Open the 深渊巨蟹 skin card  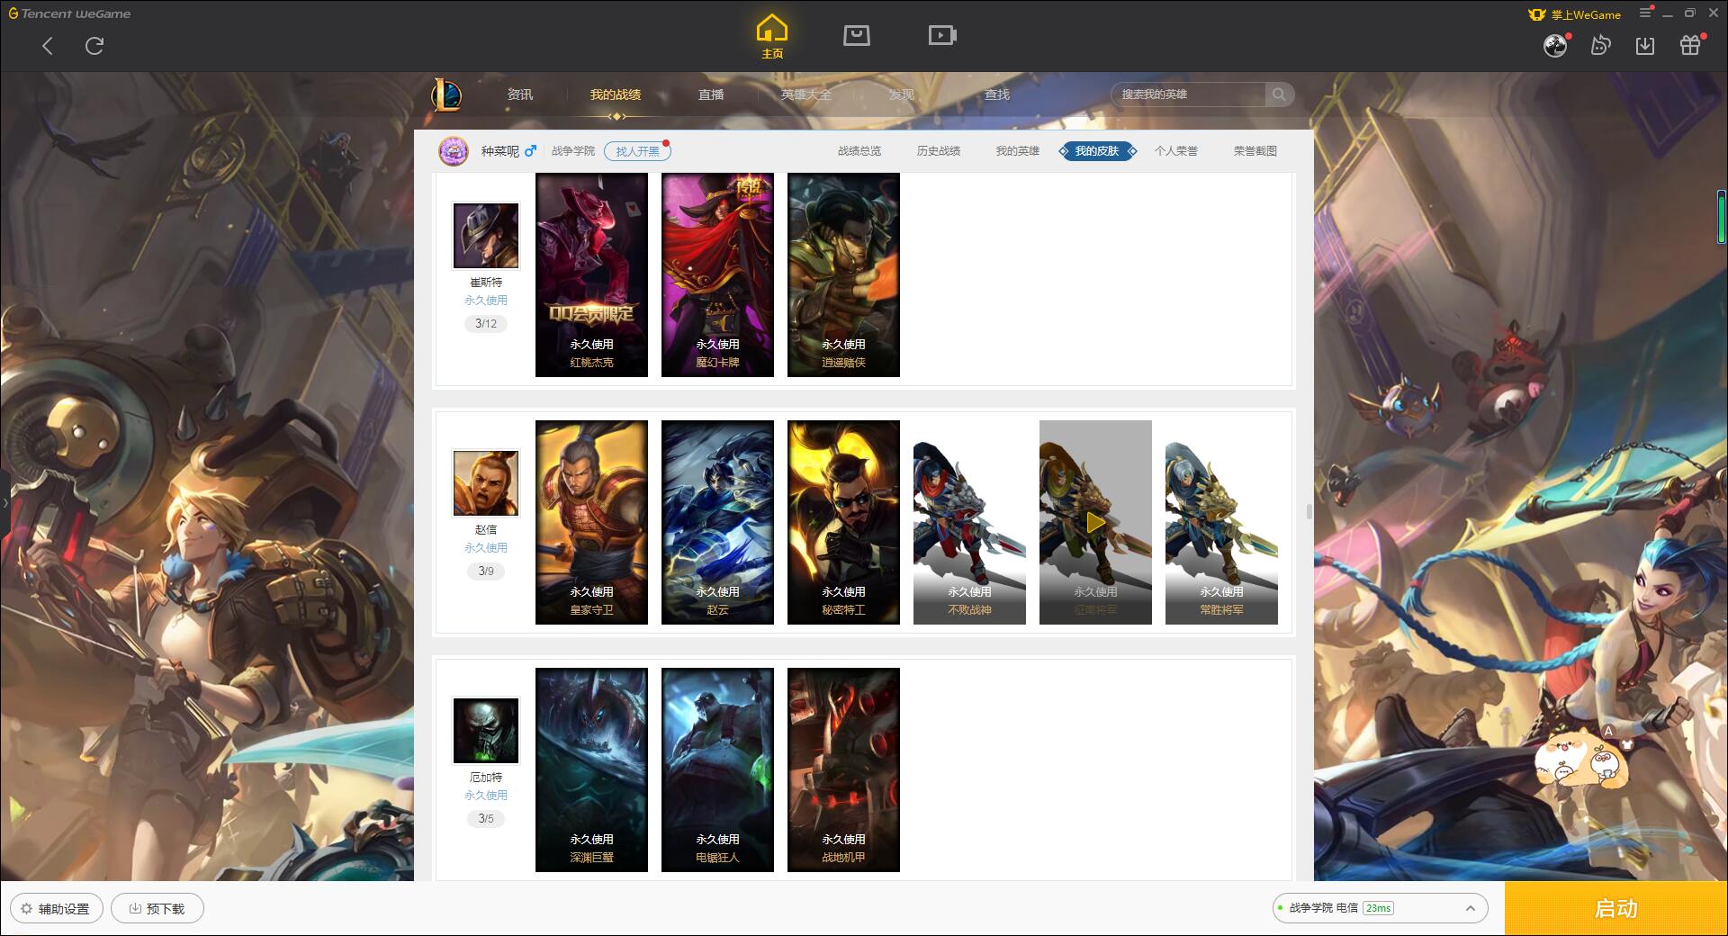pos(591,769)
